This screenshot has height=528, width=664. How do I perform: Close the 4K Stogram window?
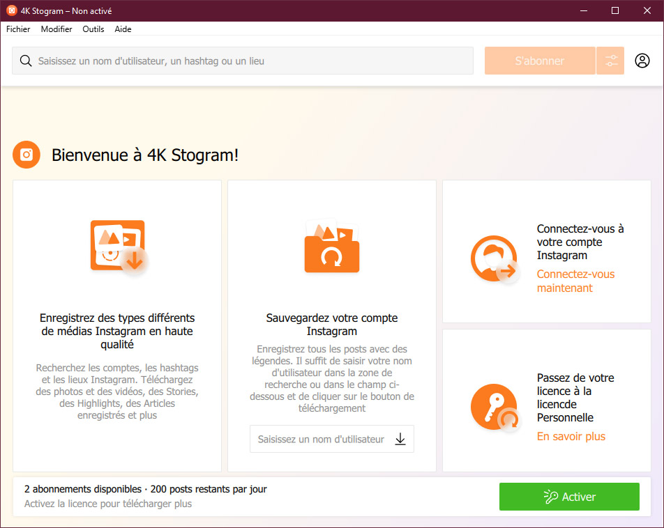click(x=647, y=10)
